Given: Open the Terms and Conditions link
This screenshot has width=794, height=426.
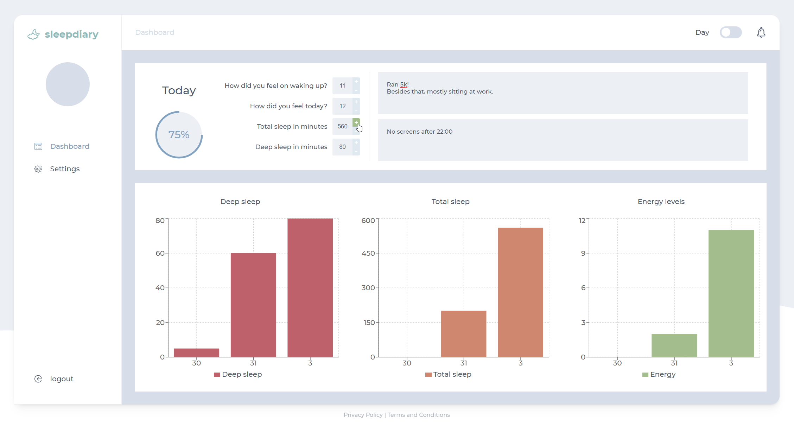Looking at the screenshot, I should pyautogui.click(x=419, y=415).
